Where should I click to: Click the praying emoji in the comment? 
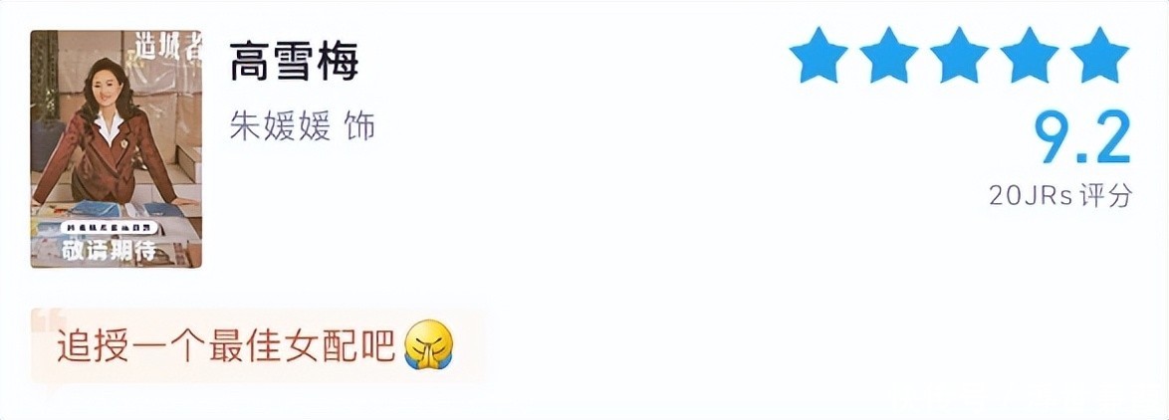pos(429,345)
